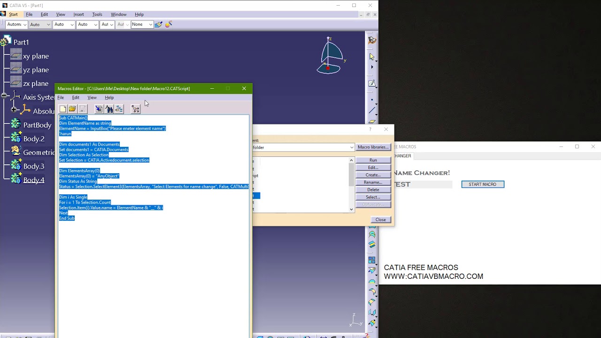The height and width of the screenshot is (338, 601).
Task: Open the Window menu in CATIA
Action: coord(118,15)
